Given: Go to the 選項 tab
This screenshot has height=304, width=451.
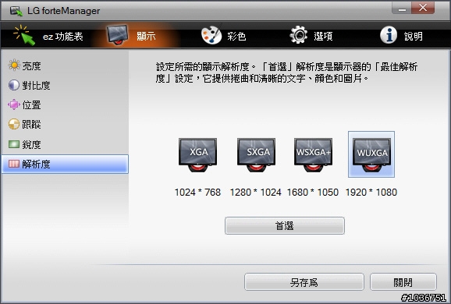Looking at the screenshot, I should (311, 36).
